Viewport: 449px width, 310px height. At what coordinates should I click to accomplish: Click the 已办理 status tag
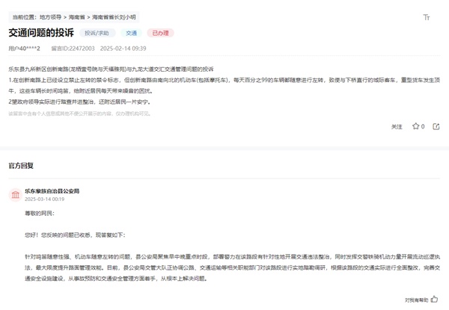(161, 33)
